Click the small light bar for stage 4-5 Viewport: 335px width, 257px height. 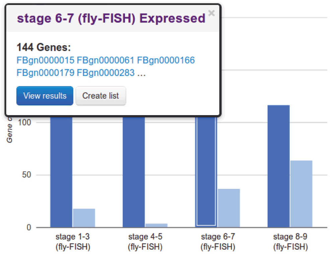tap(156, 225)
